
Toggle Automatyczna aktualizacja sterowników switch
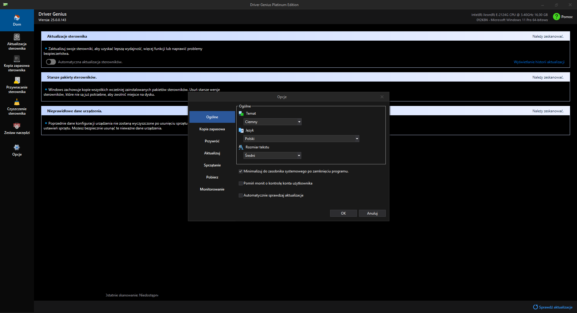pos(51,62)
